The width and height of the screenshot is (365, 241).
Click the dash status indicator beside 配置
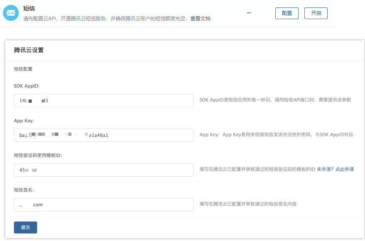[x=249, y=13]
